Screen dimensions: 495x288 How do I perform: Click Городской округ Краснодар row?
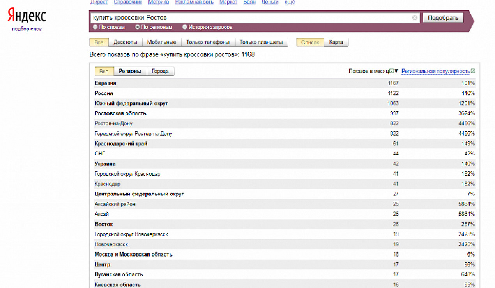point(285,174)
